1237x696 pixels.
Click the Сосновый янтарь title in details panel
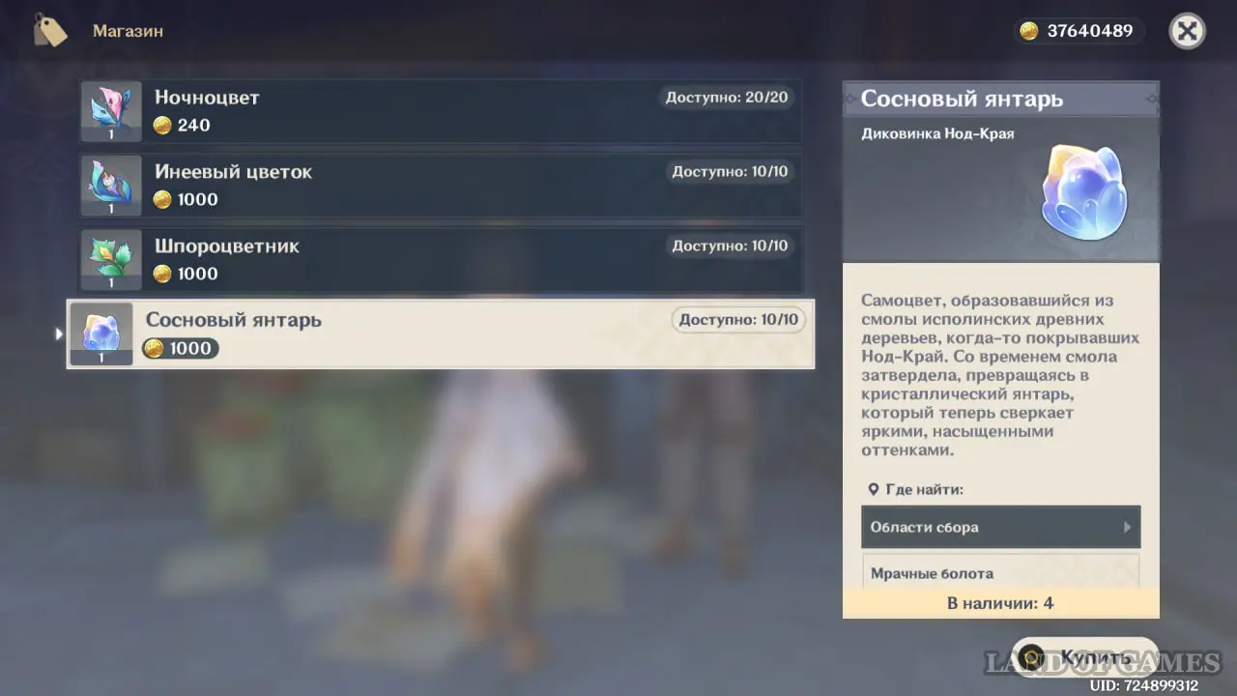tap(962, 99)
